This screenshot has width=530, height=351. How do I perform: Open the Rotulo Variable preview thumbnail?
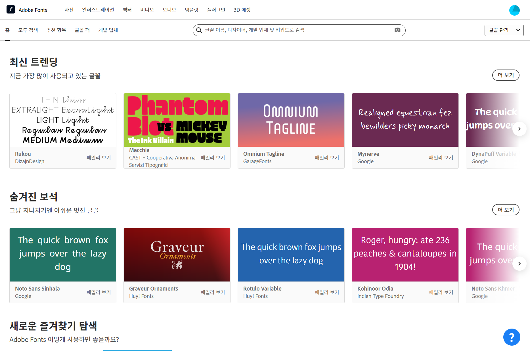(291, 255)
